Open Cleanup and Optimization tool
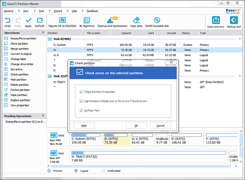Screen dimensions: 245x180 point(112,22)
